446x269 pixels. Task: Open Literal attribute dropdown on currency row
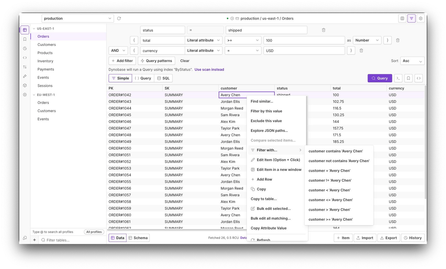tap(204, 51)
